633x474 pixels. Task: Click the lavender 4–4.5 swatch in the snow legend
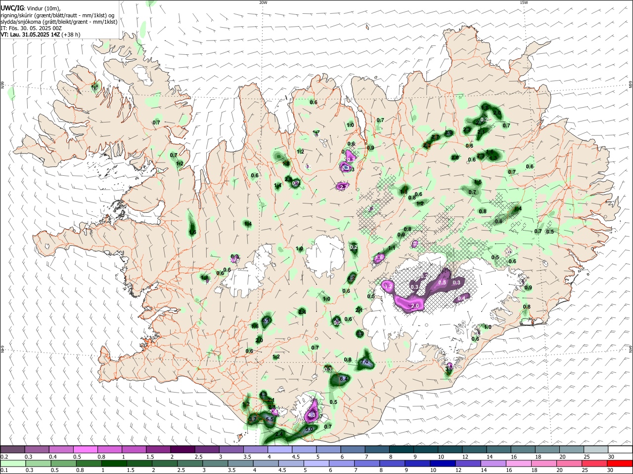279,449
